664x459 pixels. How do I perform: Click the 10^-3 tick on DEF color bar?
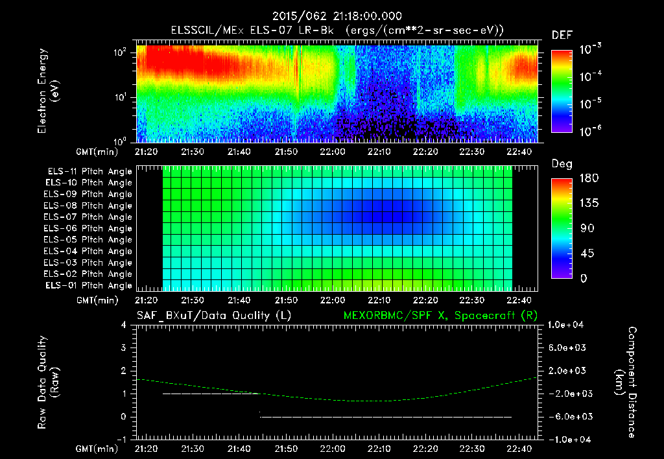[590, 49]
